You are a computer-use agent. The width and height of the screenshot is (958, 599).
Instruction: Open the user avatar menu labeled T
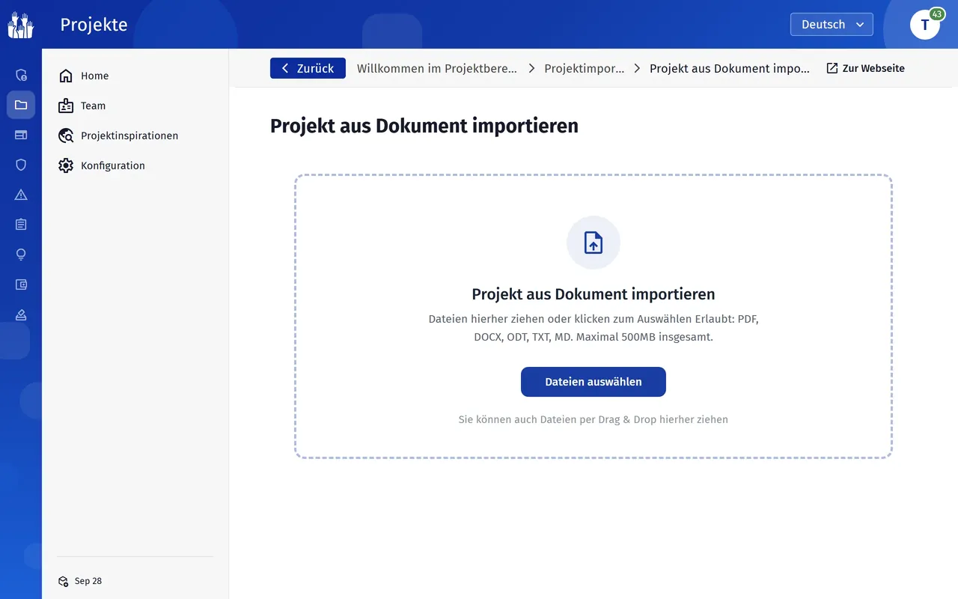point(925,25)
